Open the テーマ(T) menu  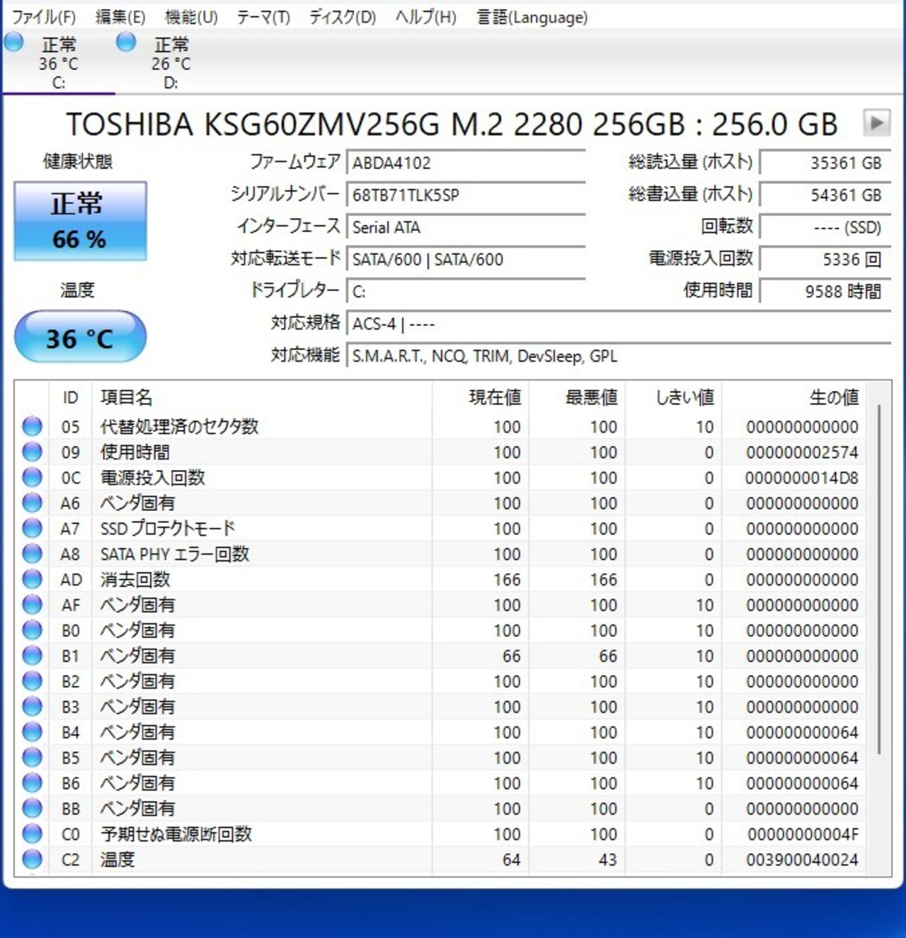tap(263, 16)
